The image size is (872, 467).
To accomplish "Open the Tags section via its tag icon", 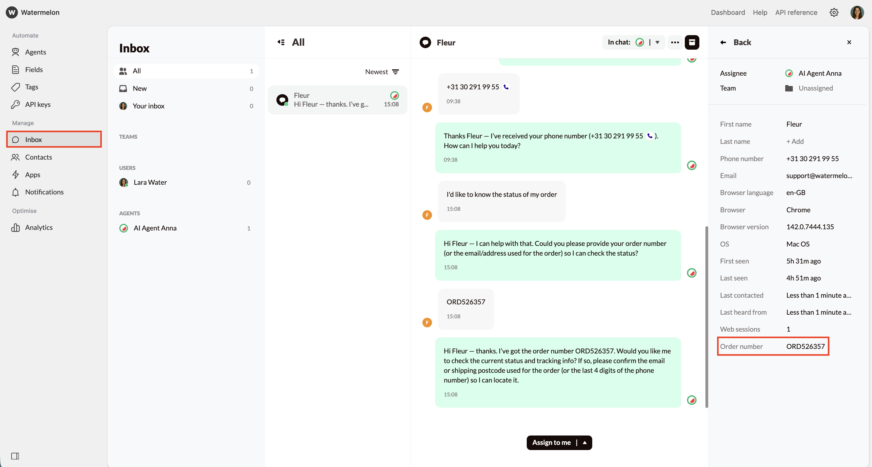I will [x=16, y=87].
